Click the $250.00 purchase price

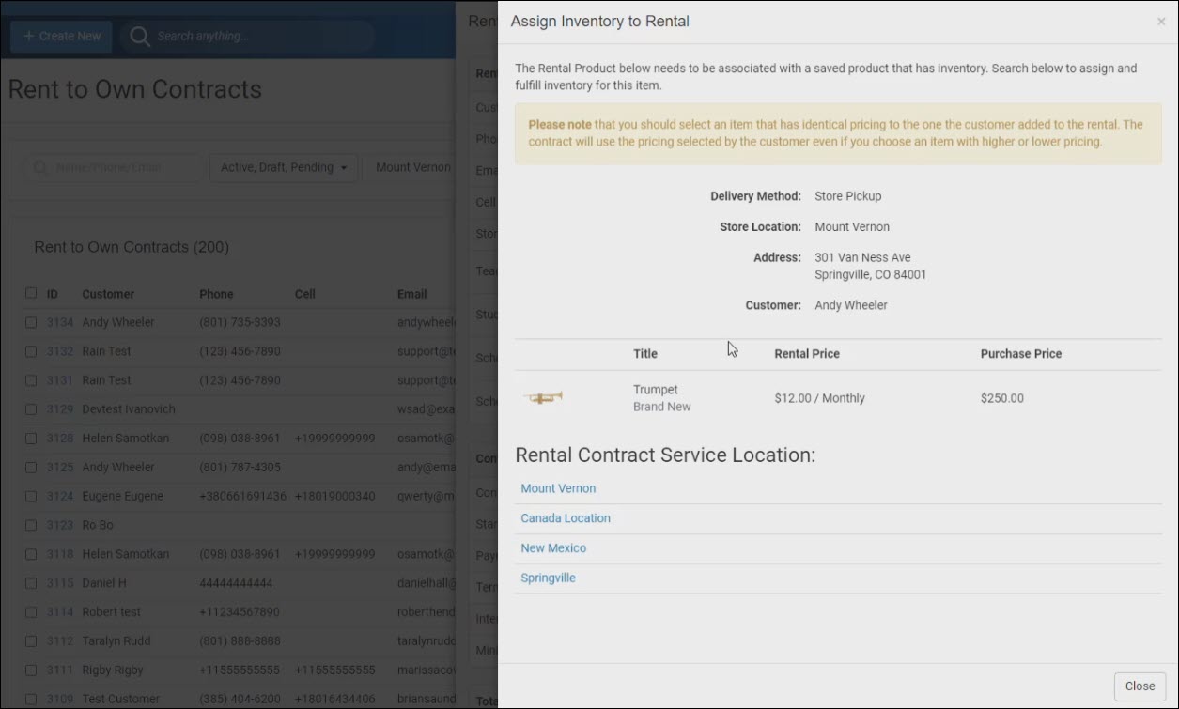tap(1002, 398)
